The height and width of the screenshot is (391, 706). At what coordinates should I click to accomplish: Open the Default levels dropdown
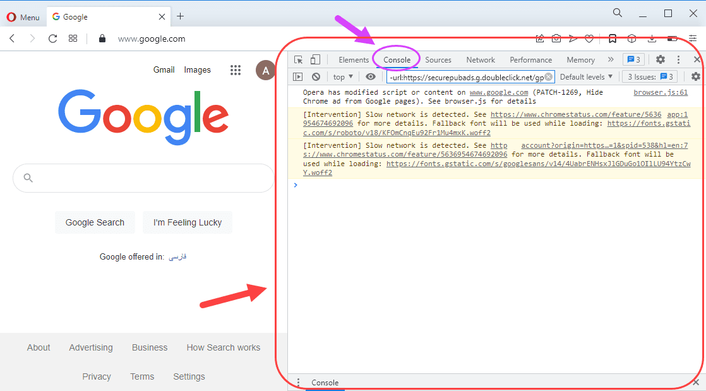click(x=586, y=77)
